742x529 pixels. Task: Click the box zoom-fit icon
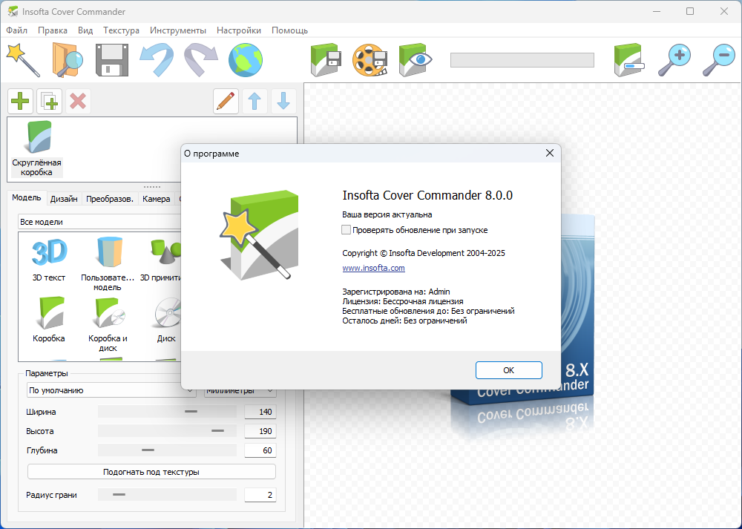[629, 59]
